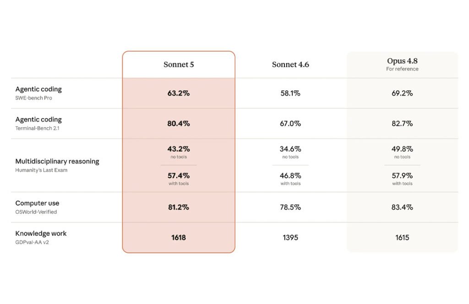The width and height of the screenshot is (469, 304).
Task: Select Sonnet 4.6's 46.8% with tools value
Action: coord(290,175)
